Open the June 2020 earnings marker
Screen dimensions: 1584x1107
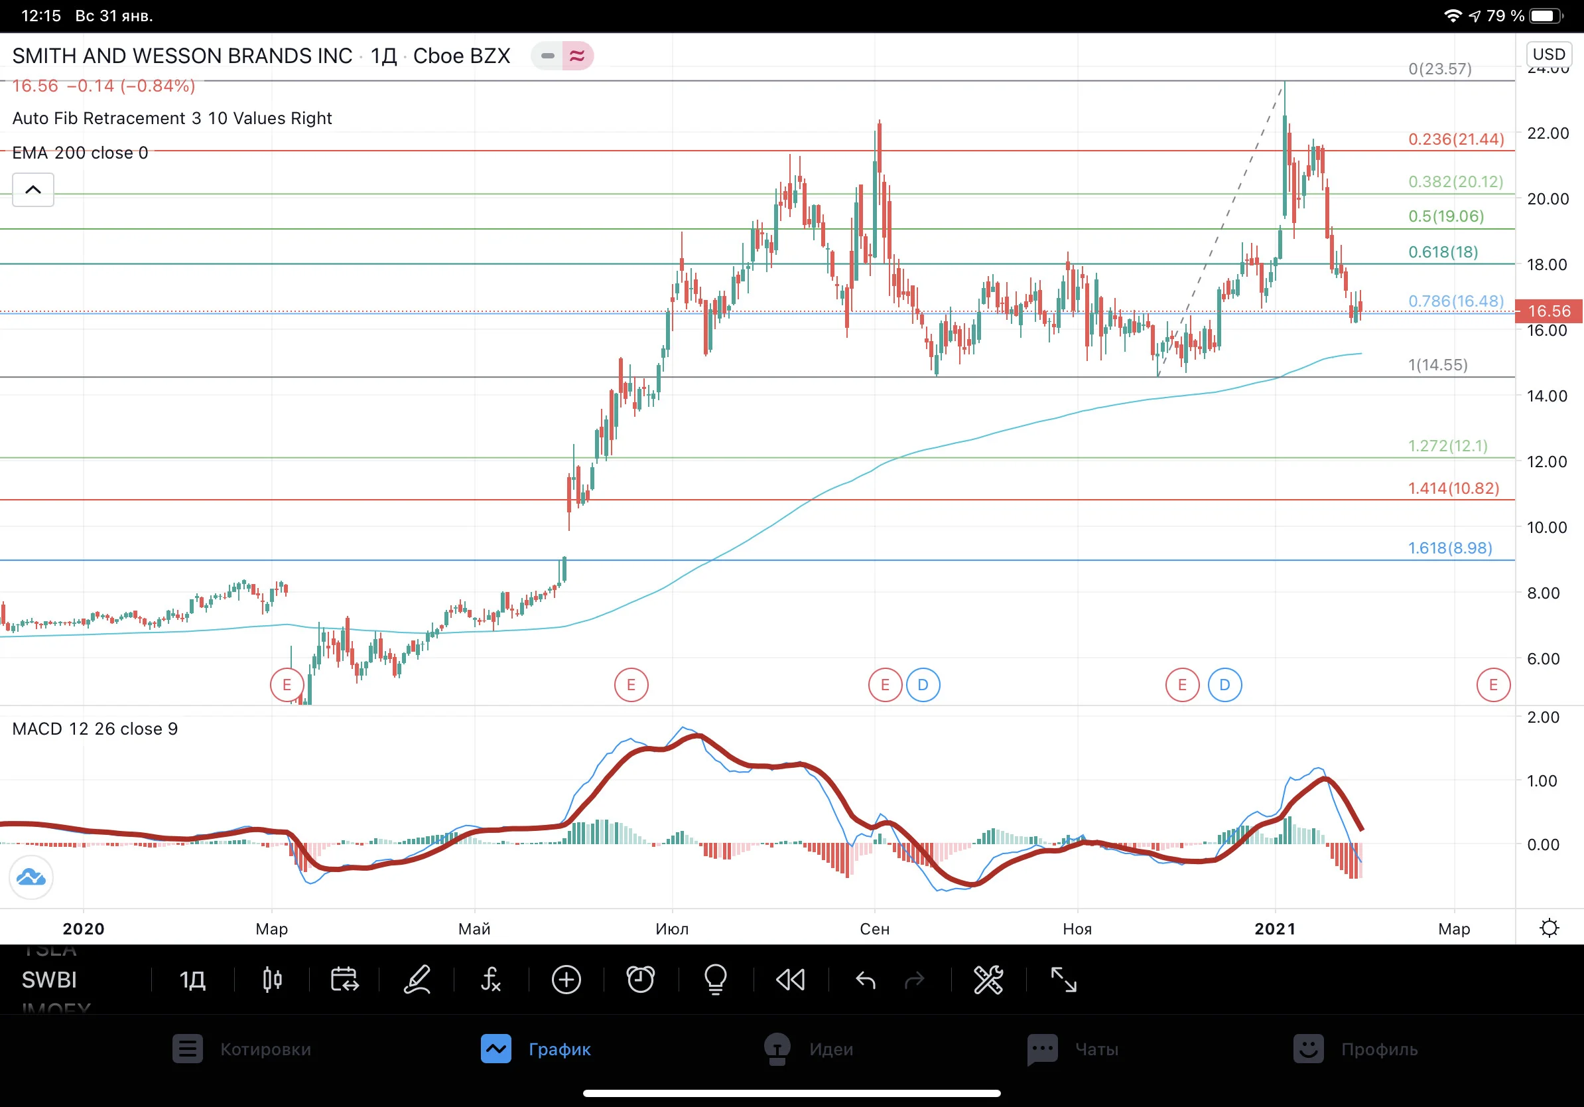631,685
